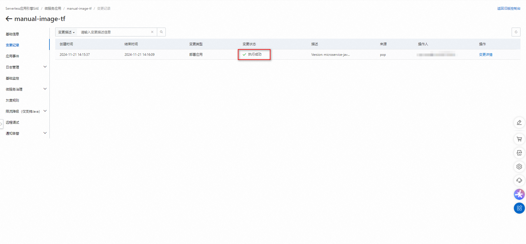Click the 2024-11-21 14:16:09 cell

pyautogui.click(x=140, y=55)
